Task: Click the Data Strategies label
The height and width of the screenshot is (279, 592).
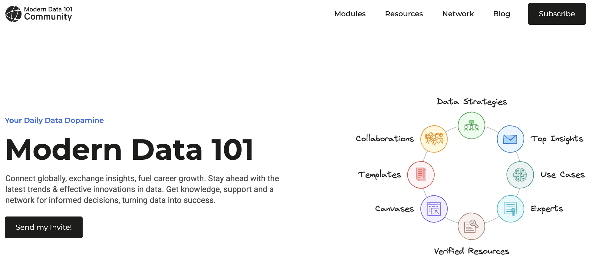Action: [x=472, y=102]
